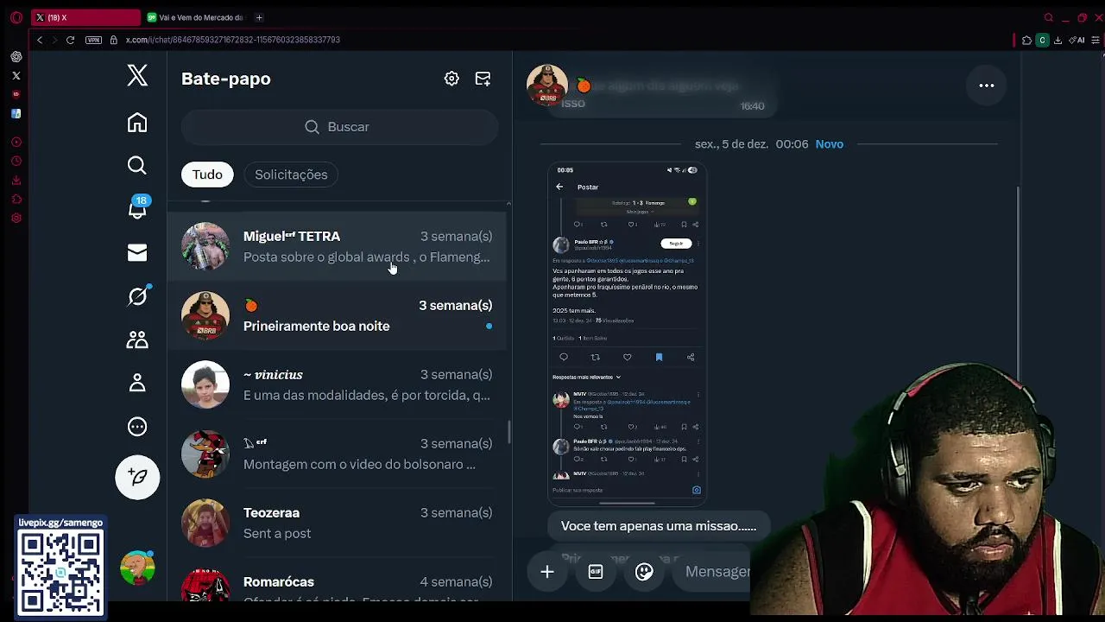Open ChatGPT icon in Opera sidebar
The height and width of the screenshot is (622, 1105).
coord(16,57)
